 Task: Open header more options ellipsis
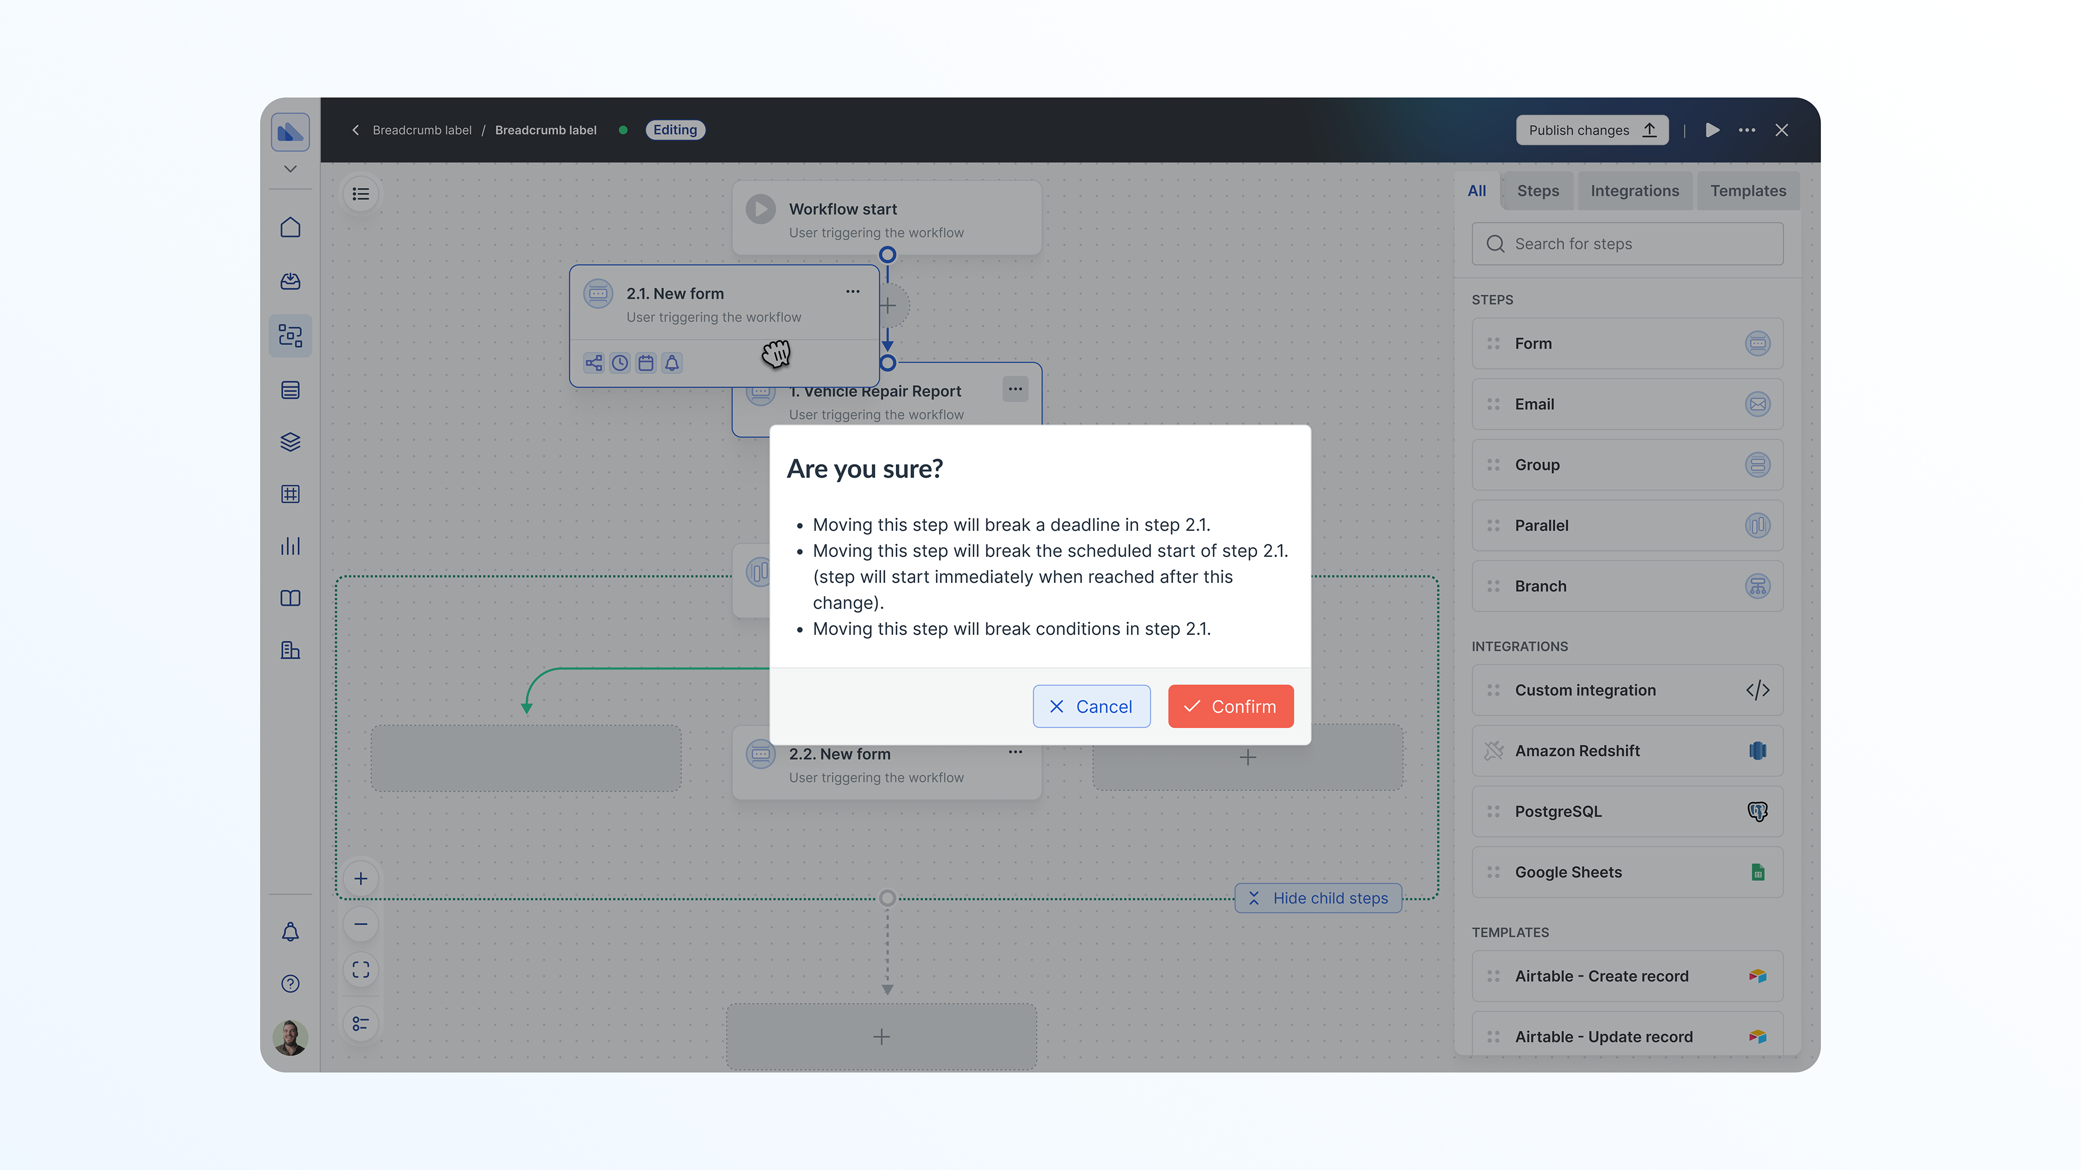tap(1747, 130)
